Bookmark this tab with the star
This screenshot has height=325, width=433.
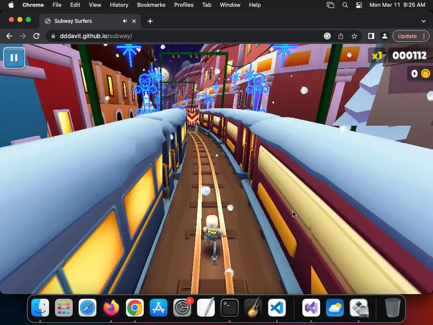point(354,36)
